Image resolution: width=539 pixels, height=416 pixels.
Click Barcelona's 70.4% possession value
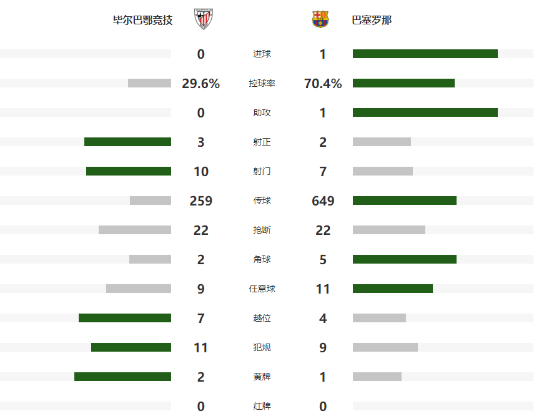tap(323, 84)
